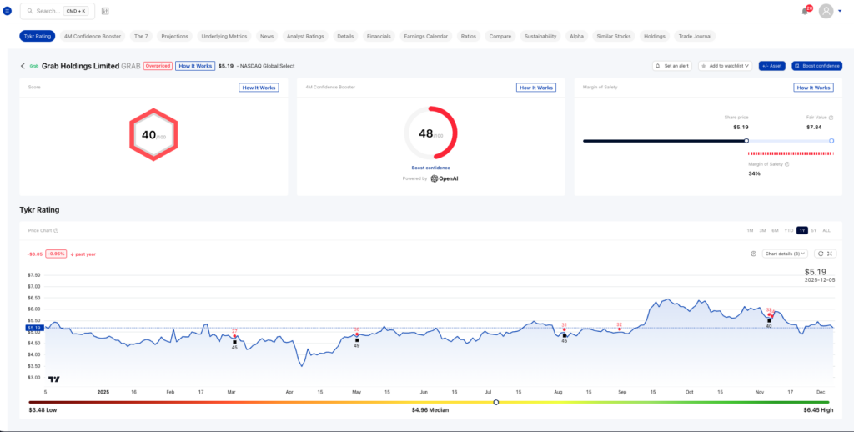Click the OpenAI logo
Screen dimensions: 854x432
(445, 178)
